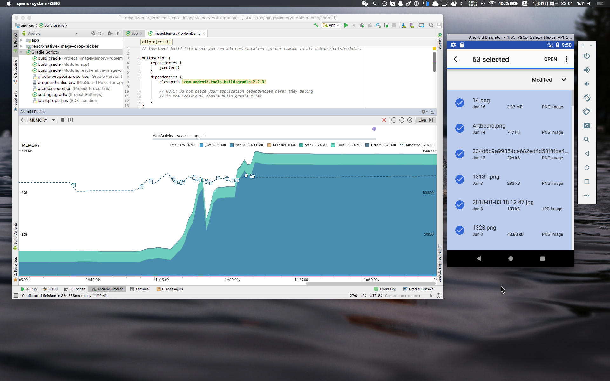Click the editor vertical scrollbar

(434, 62)
